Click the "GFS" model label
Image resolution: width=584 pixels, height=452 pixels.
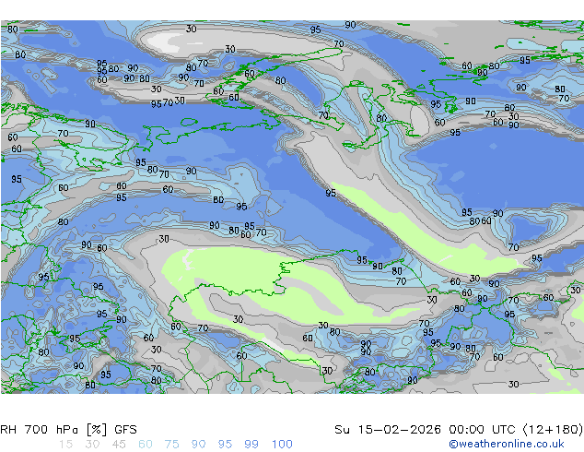[125, 430]
